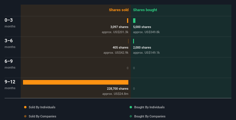Click the 3–6 months green bought bar
Screen dimensions: 236x120
tap(134, 41)
